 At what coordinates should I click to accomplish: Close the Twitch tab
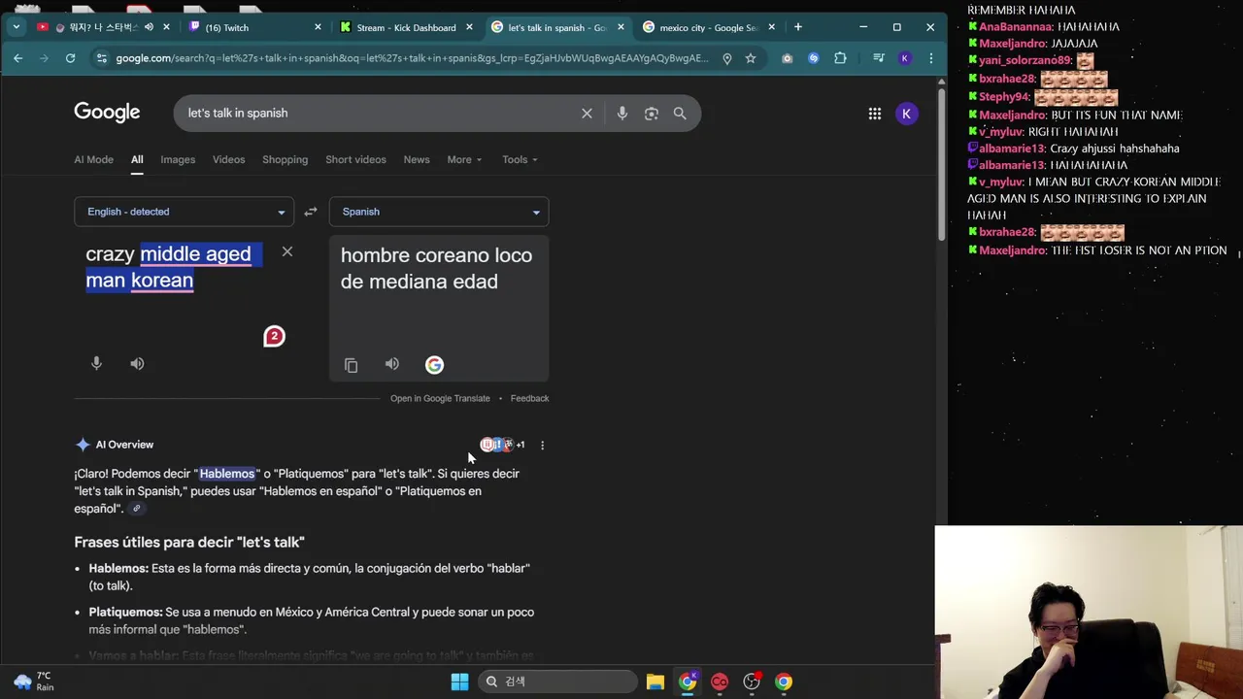[318, 27]
